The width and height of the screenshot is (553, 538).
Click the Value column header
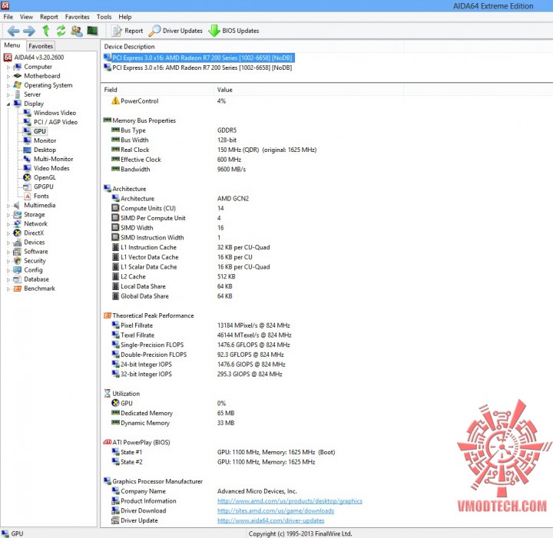point(309,90)
